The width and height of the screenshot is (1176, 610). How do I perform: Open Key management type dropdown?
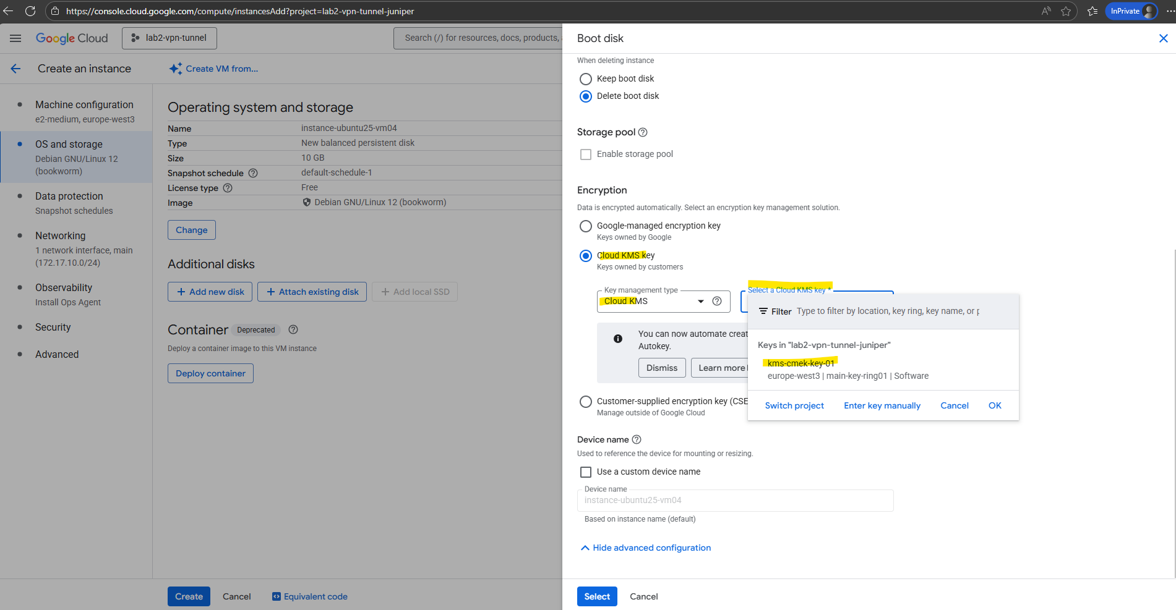(x=664, y=301)
